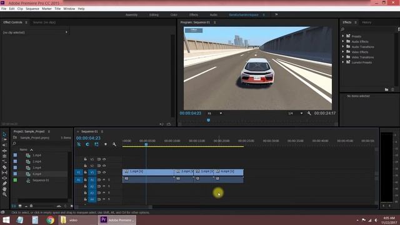Open the Window menu
The height and width of the screenshot is (225, 400).
coord(69,9)
